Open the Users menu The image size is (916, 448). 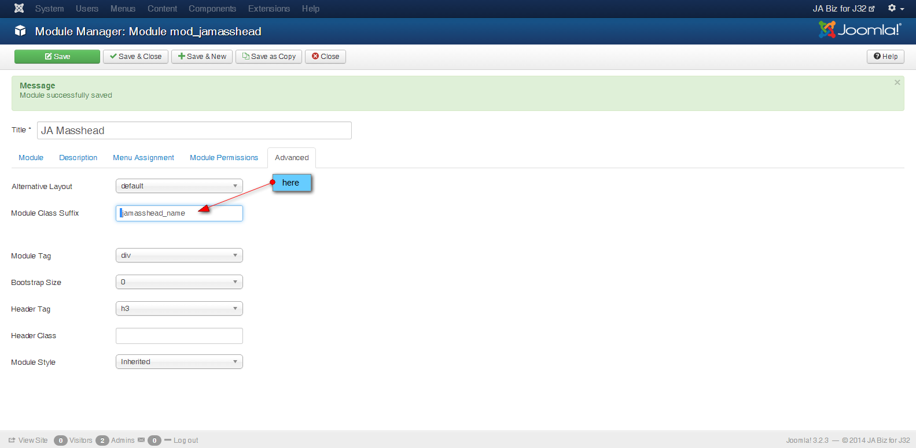point(87,9)
